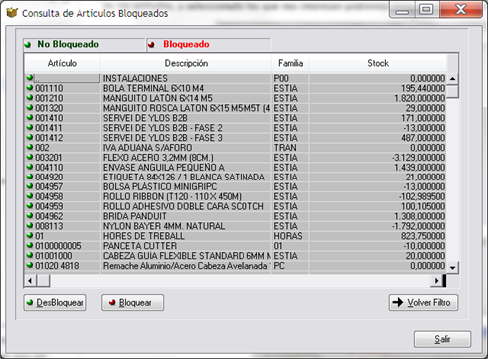Select article code 004957
The height and width of the screenshot is (359, 488).
[x=49, y=186]
